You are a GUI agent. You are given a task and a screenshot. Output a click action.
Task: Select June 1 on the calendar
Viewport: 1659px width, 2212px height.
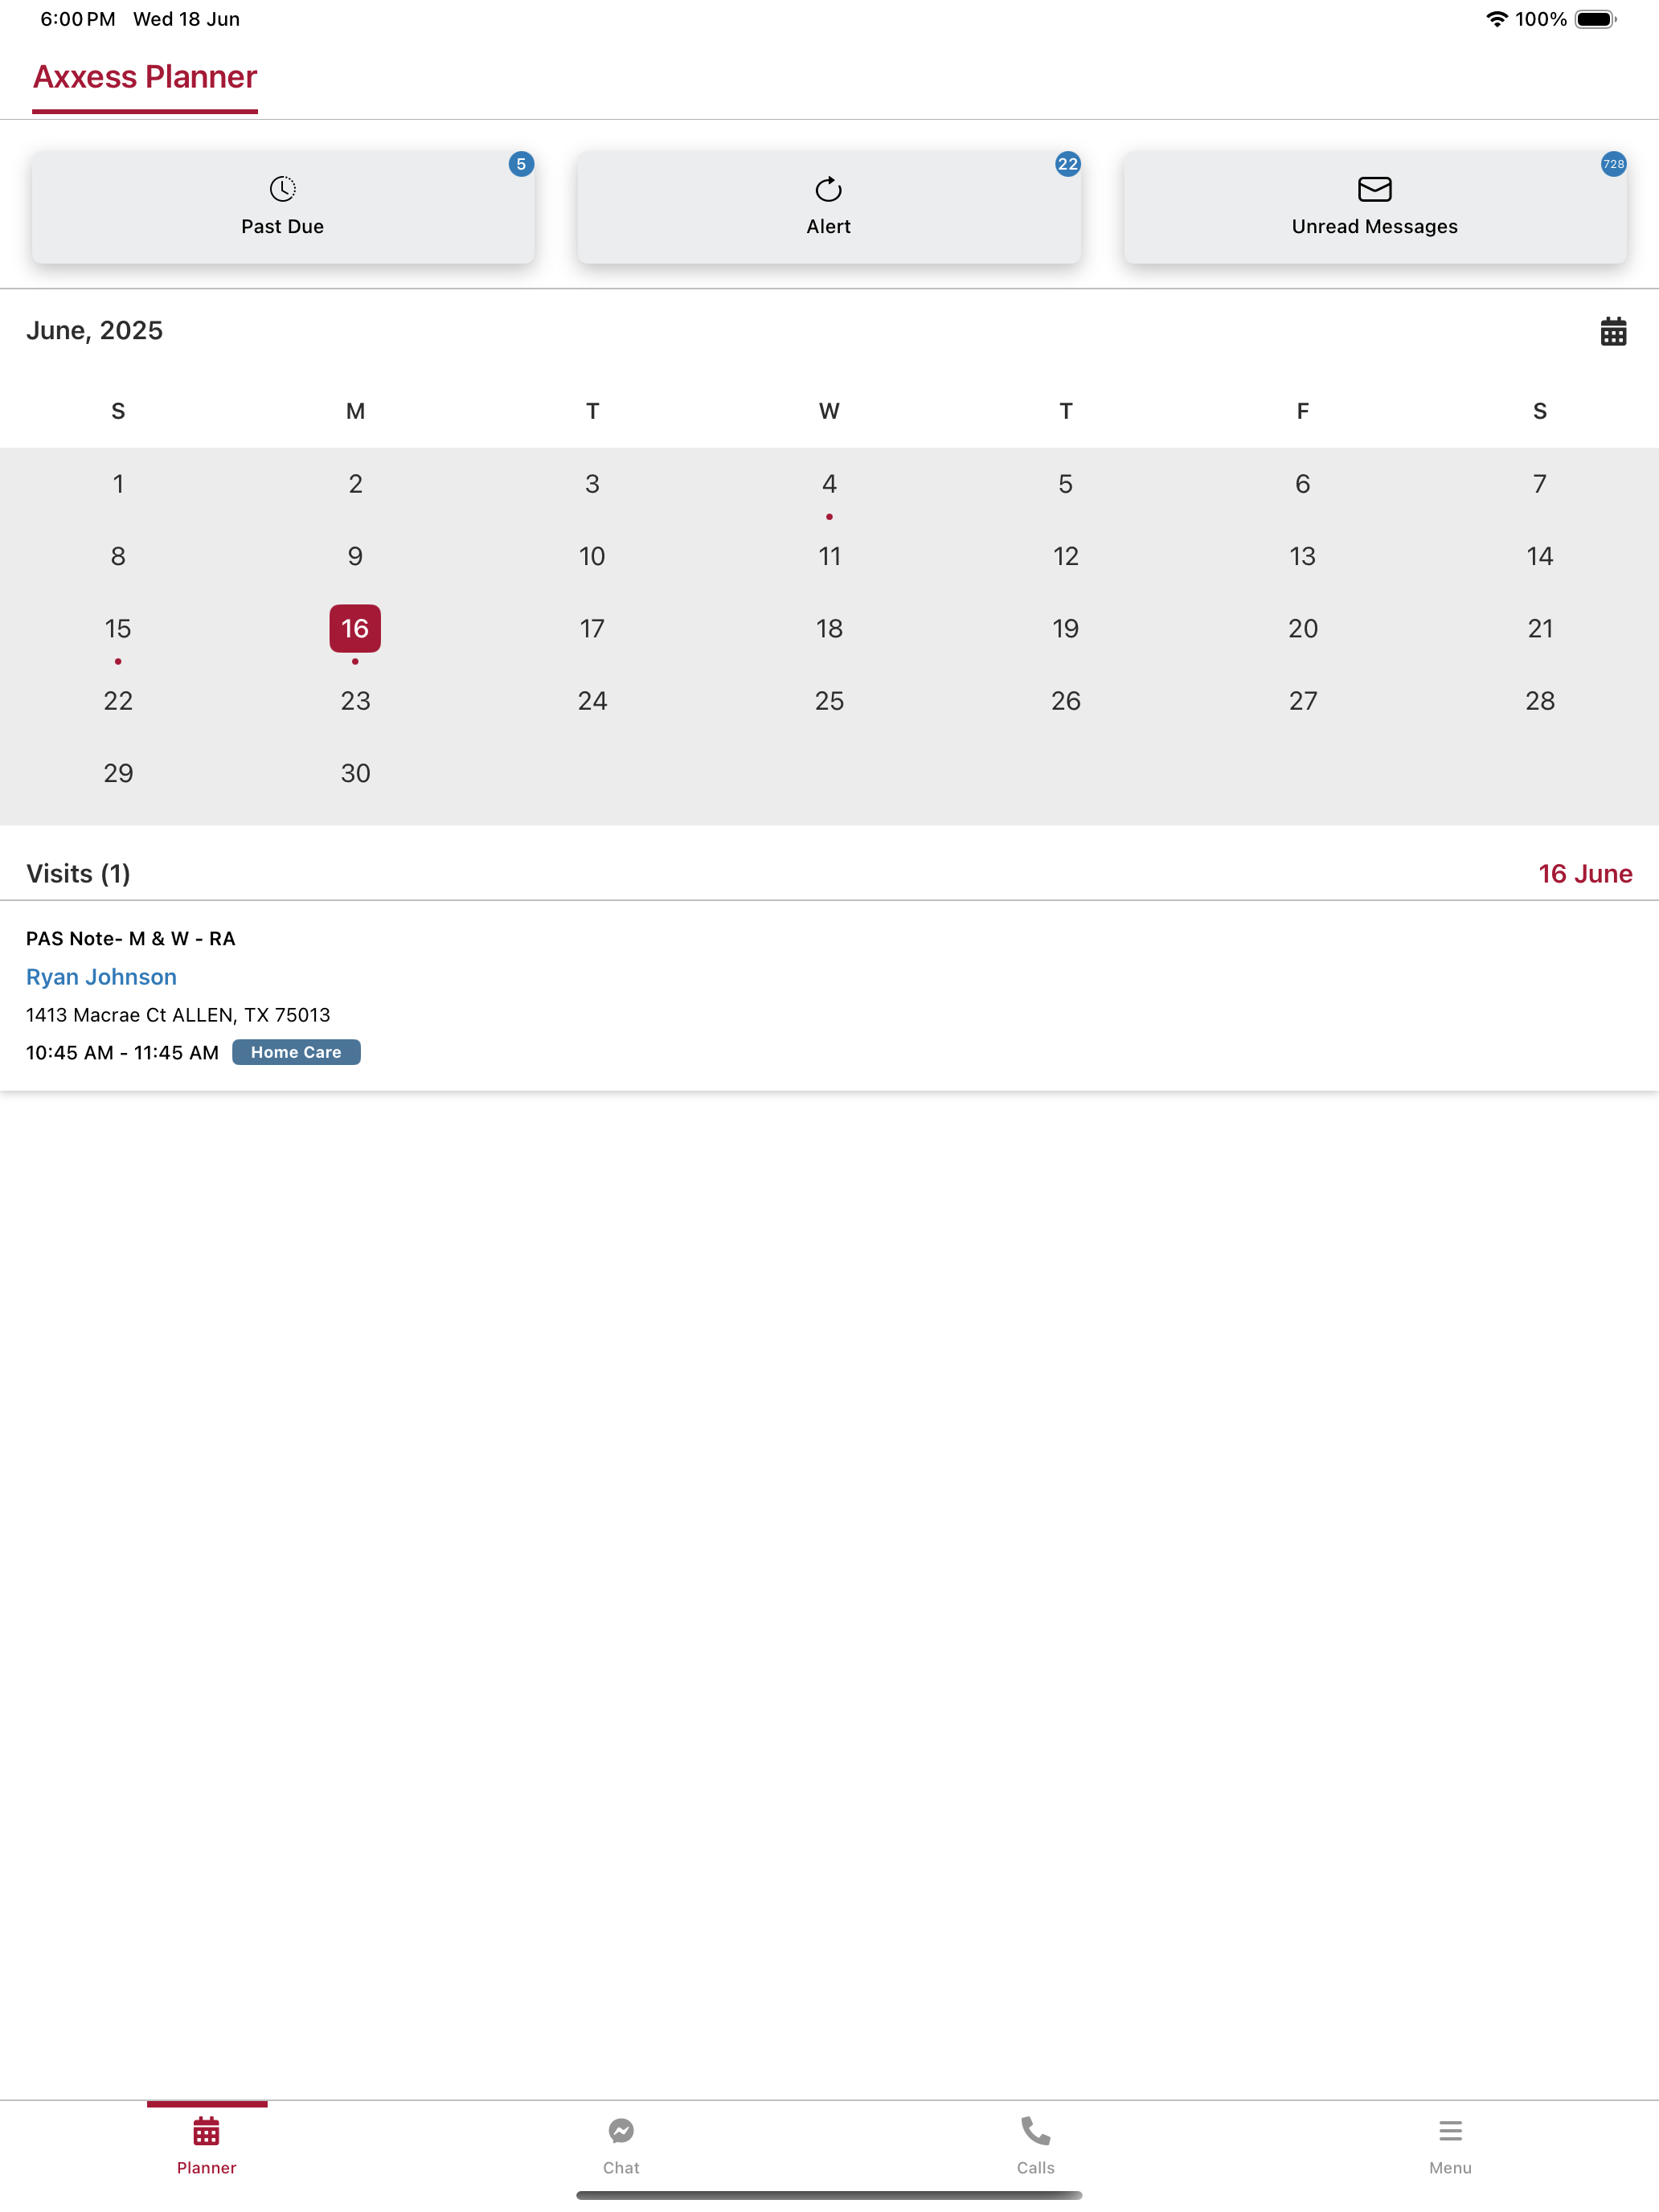point(118,484)
